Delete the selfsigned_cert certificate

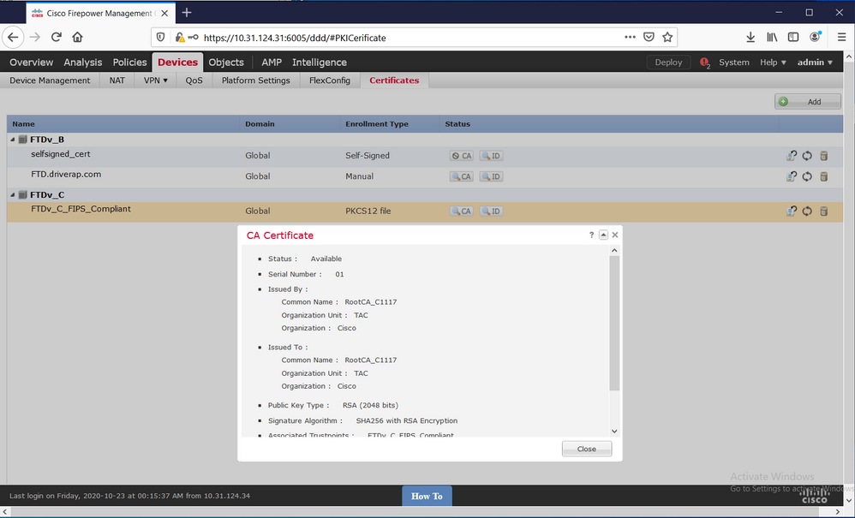click(x=824, y=156)
